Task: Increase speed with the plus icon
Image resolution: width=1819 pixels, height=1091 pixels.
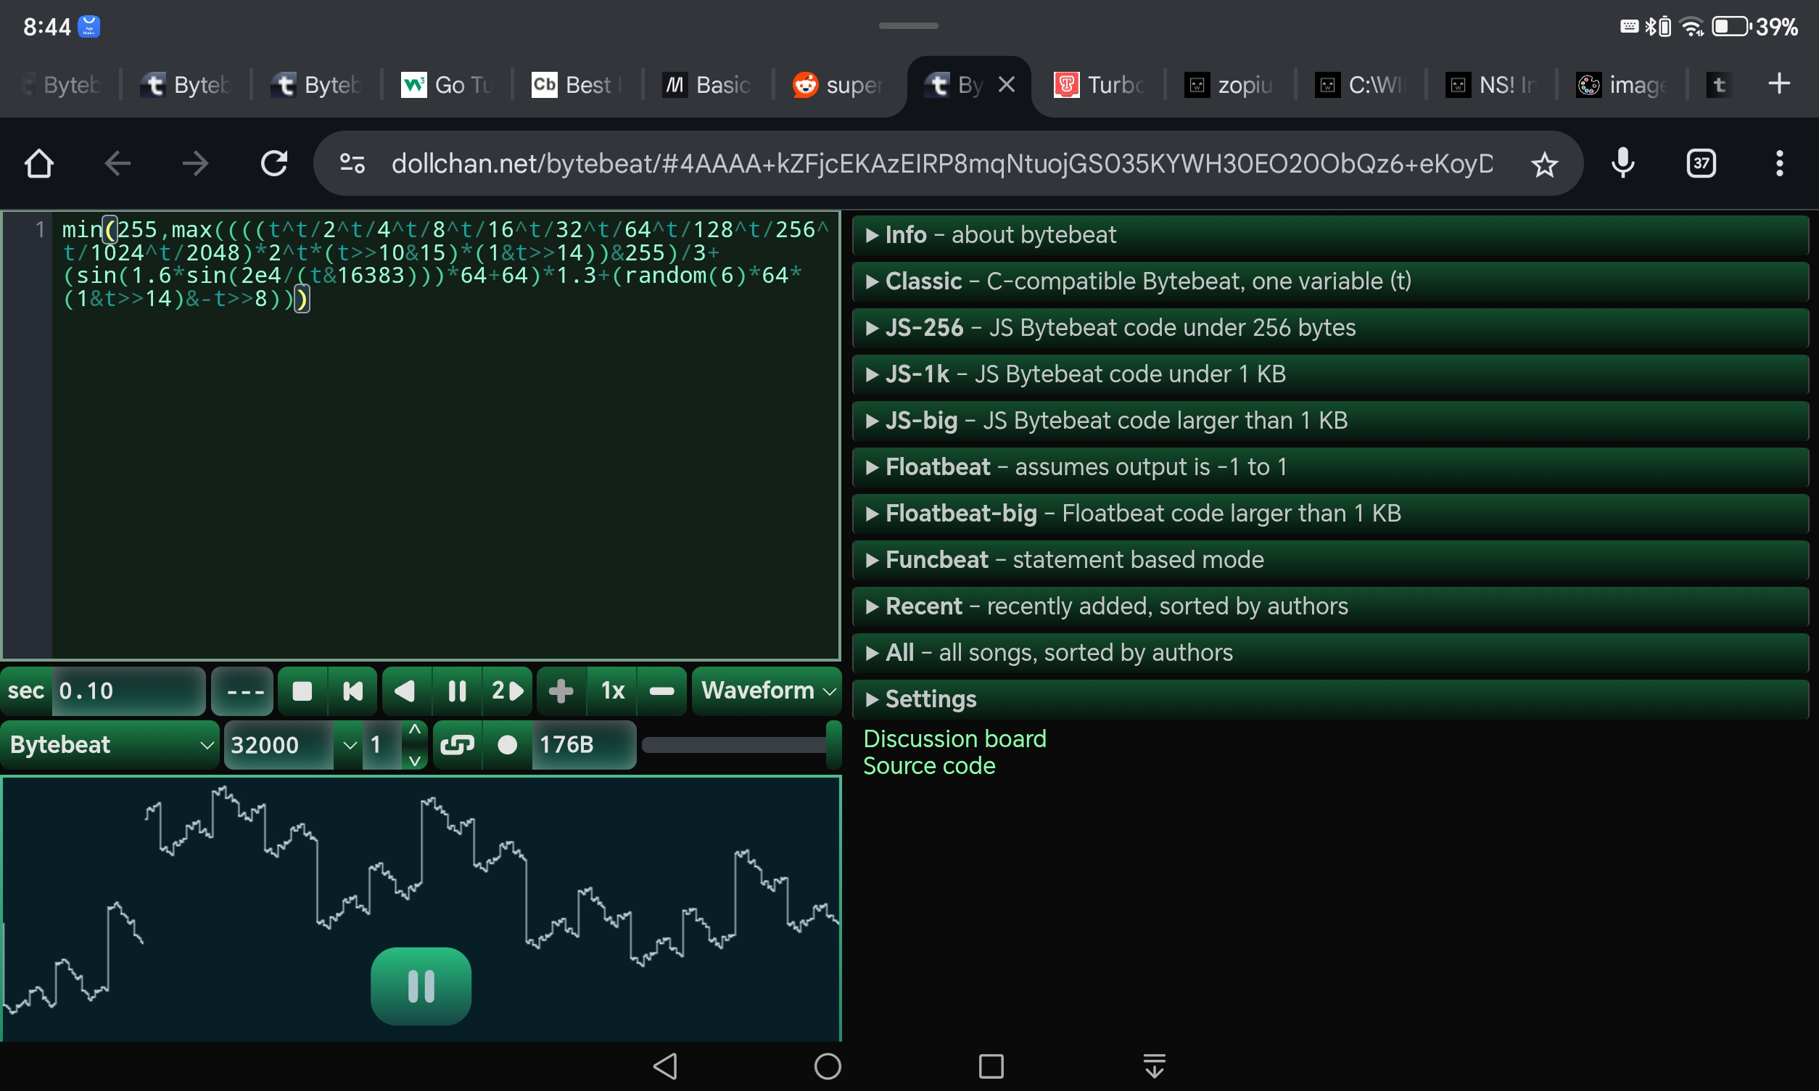Action: pos(561,691)
